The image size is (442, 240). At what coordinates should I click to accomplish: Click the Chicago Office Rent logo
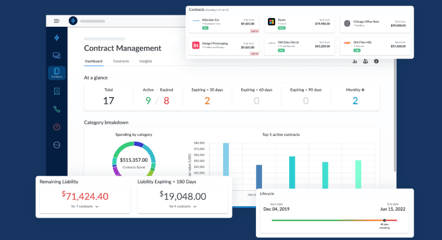pos(347,23)
